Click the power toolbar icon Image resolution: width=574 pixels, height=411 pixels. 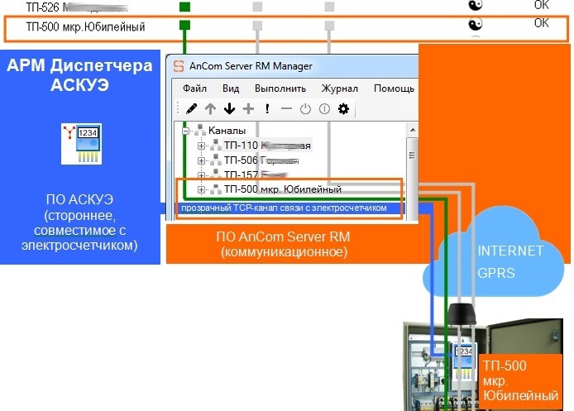tap(305, 108)
